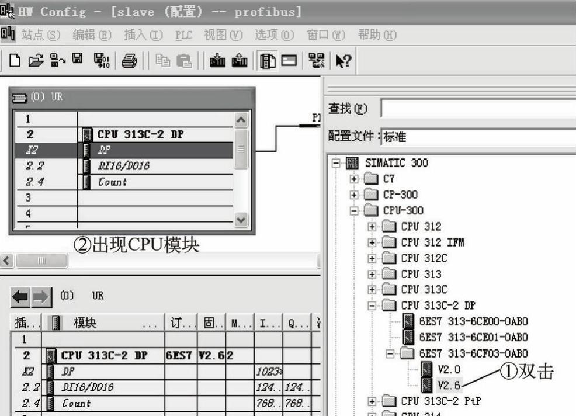Click the consistency check icon
The width and height of the screenshot is (576, 416).
[316, 60]
